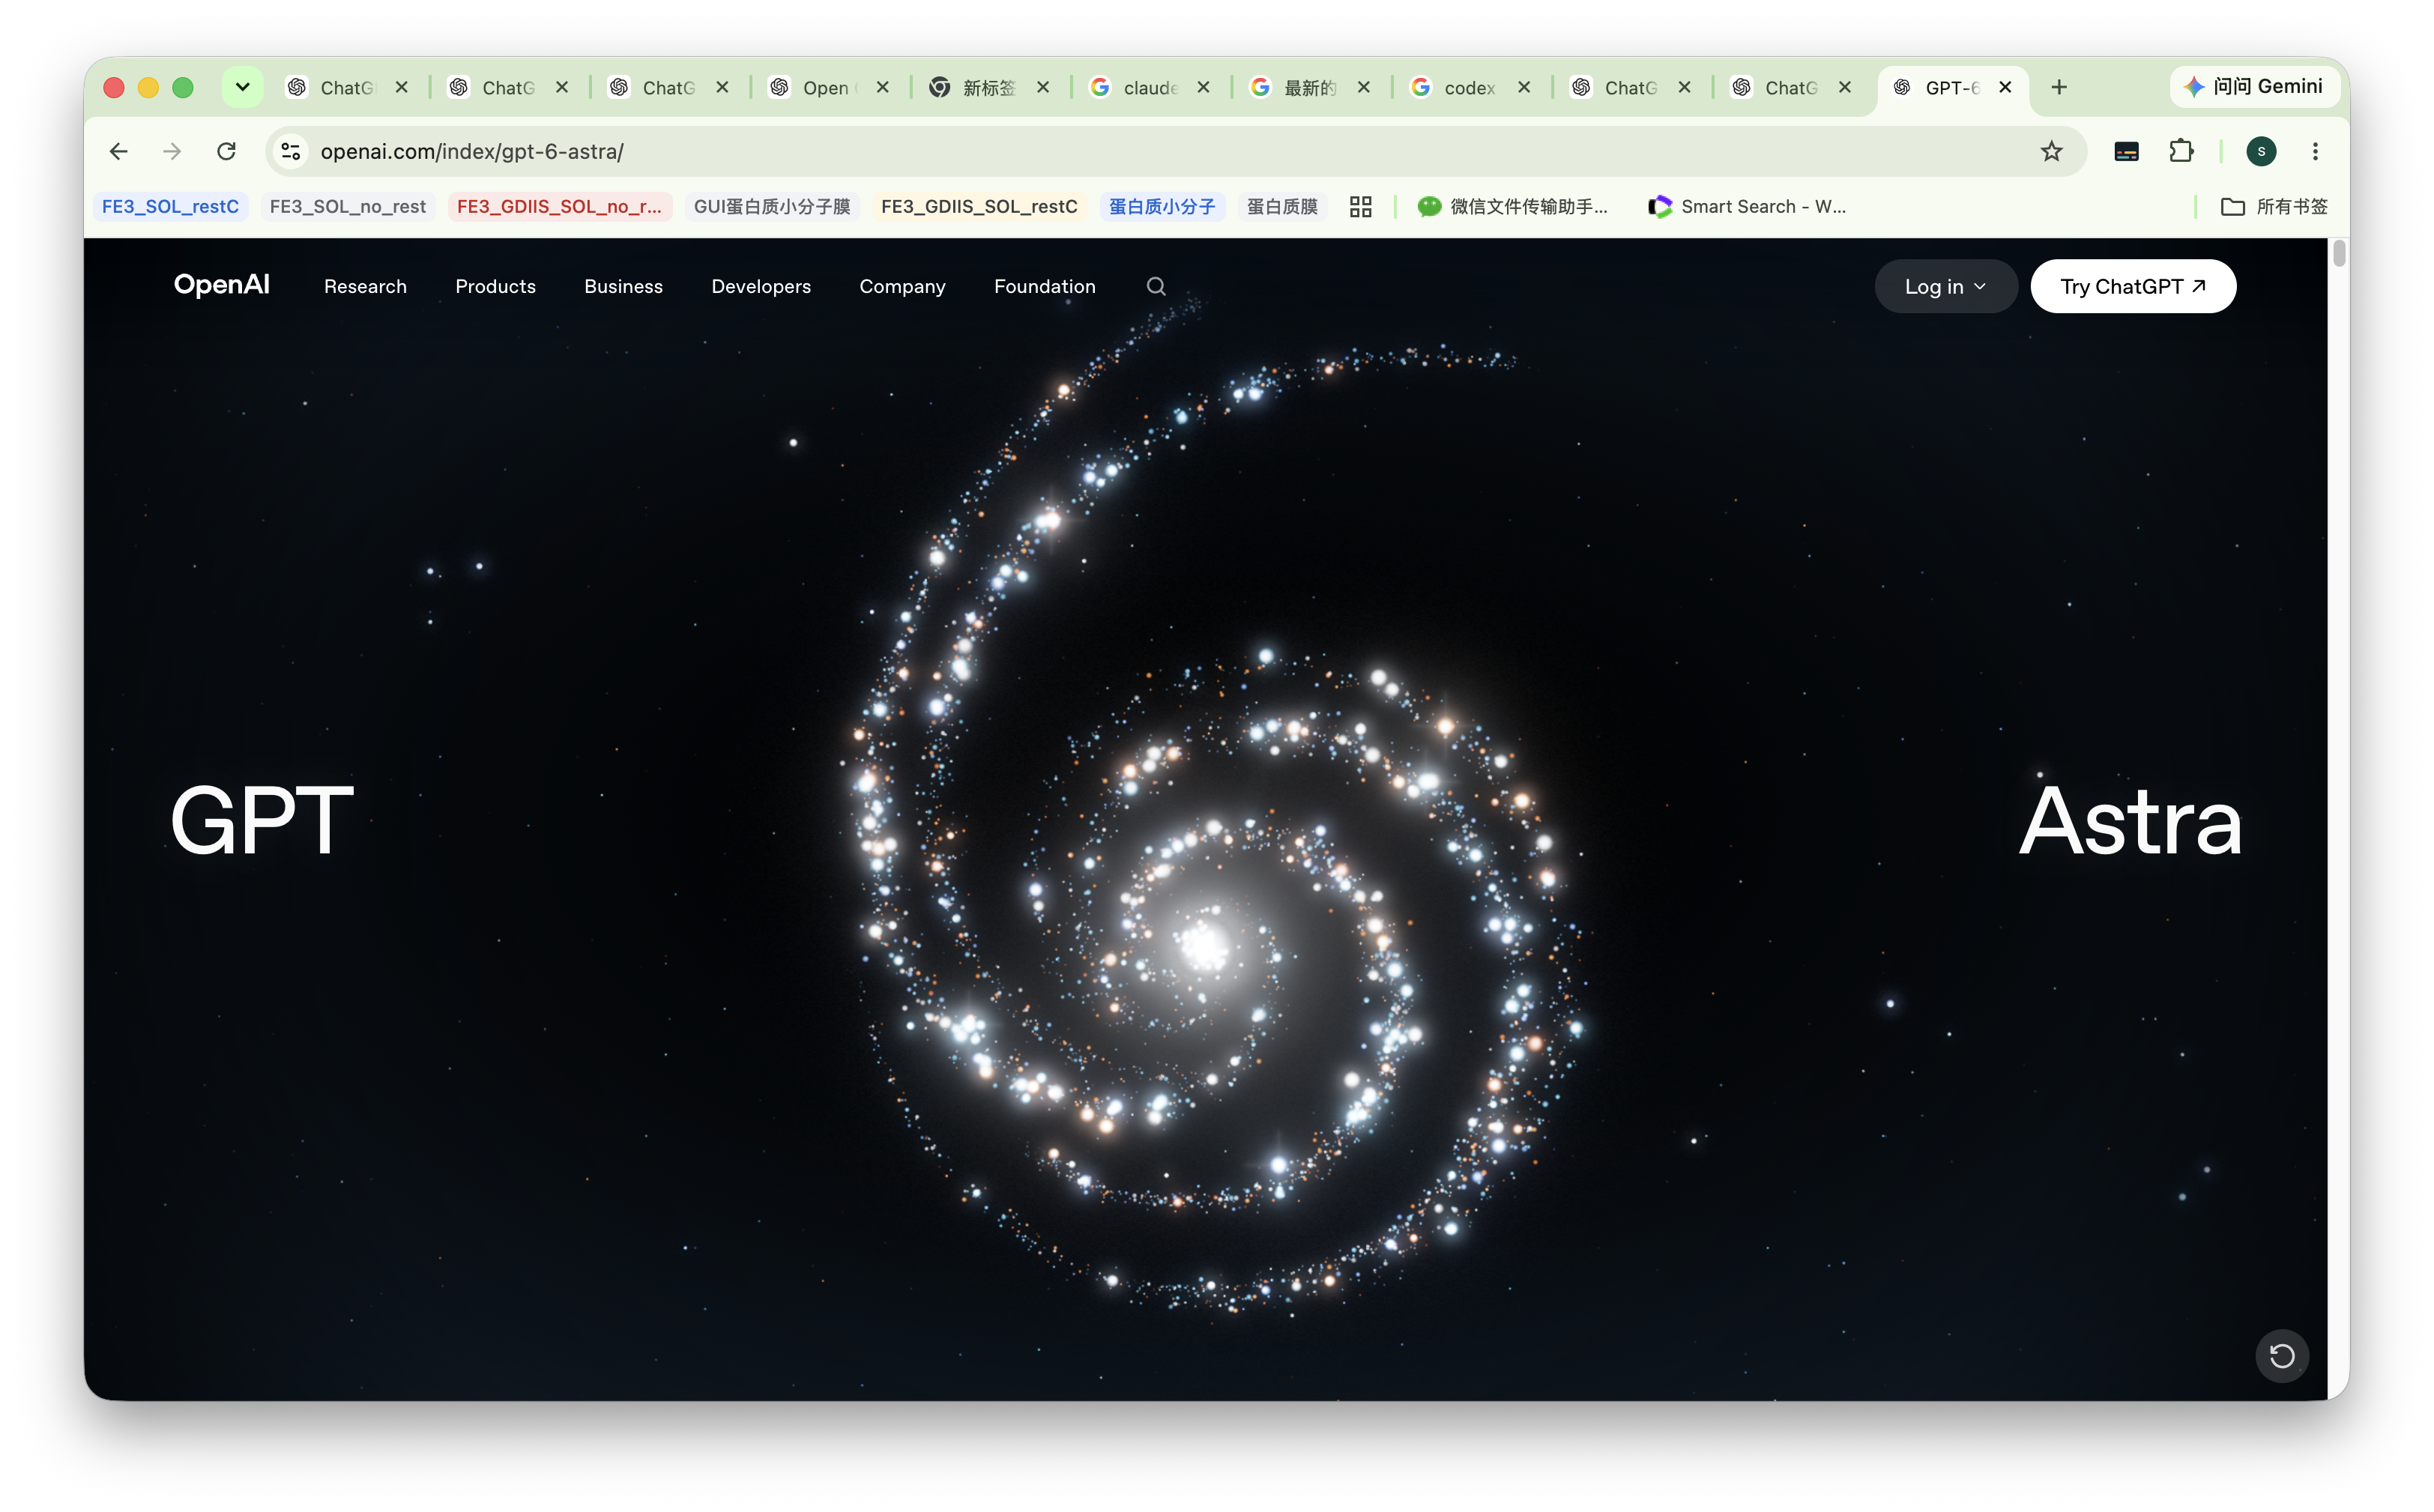
Task: Reload the current page
Action: [x=227, y=151]
